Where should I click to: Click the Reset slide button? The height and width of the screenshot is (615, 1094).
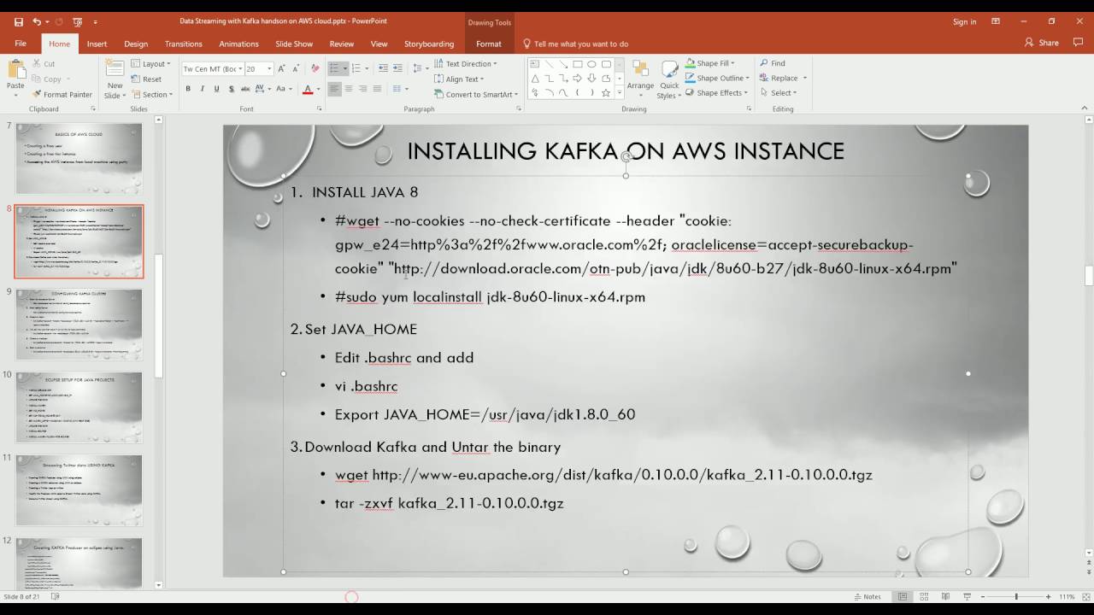146,79
